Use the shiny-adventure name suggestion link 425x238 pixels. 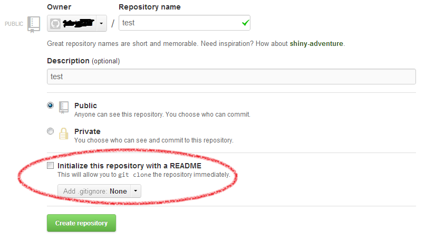point(316,44)
